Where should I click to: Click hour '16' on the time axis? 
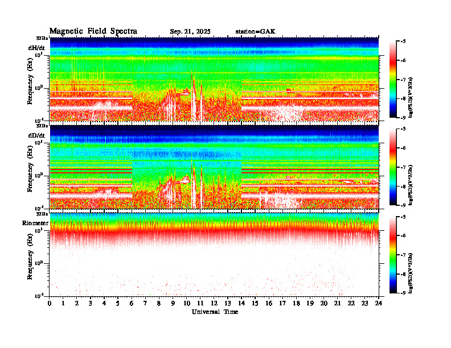[x=269, y=304]
